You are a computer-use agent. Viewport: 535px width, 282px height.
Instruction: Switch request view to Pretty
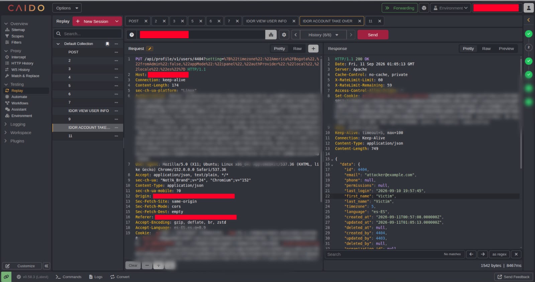coord(280,49)
